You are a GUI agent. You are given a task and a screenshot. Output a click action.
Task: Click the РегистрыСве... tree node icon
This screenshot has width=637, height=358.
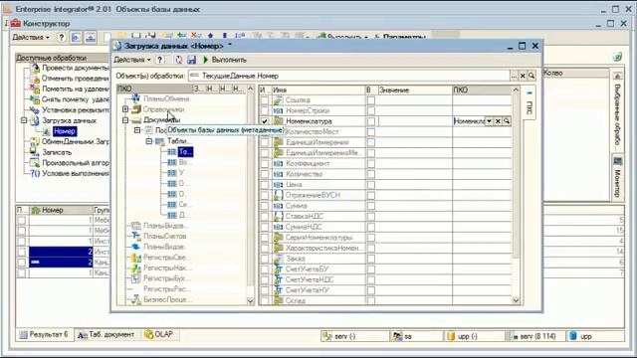[x=136, y=258]
